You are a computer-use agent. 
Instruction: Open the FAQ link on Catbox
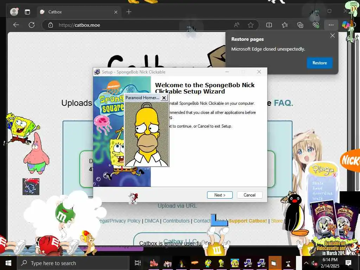[x=284, y=103]
